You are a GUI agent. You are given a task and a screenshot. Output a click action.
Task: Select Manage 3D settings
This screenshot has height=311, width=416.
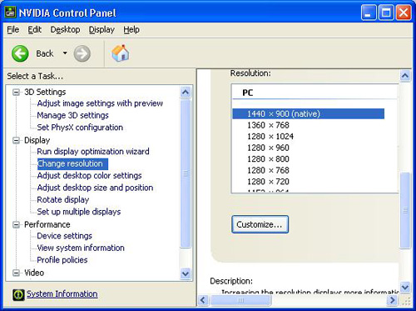[x=72, y=115]
